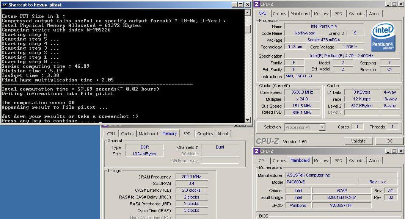Click DRAM Frequency value 202.0 MHz

[x=192, y=177]
